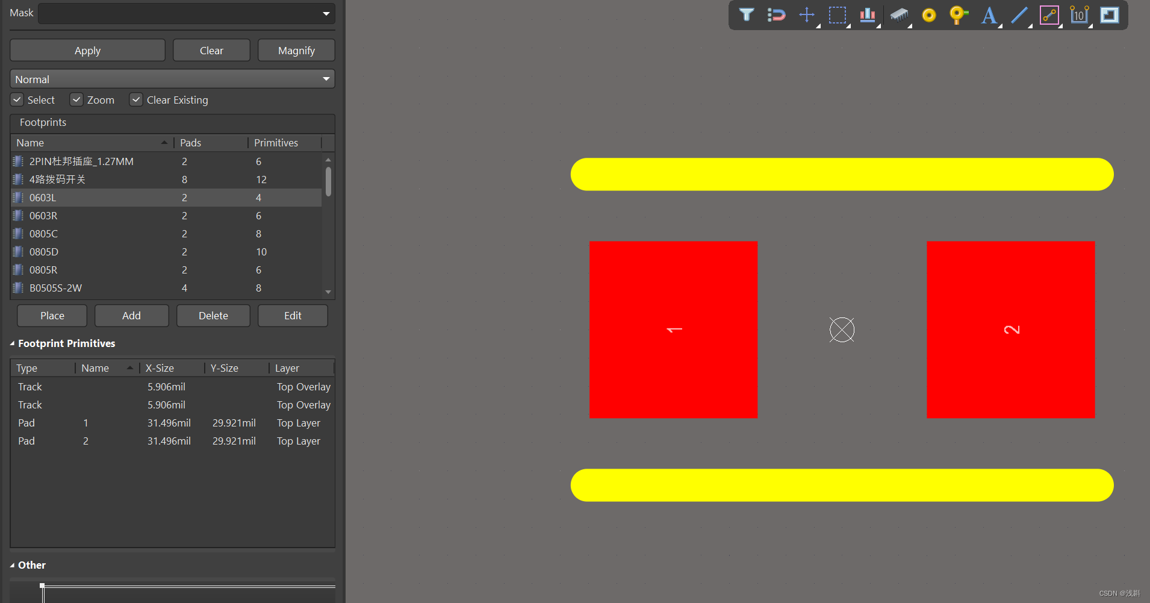Screen dimensions: 1150x603
Task: Sort primitives by Layer column header
Action: click(x=301, y=368)
